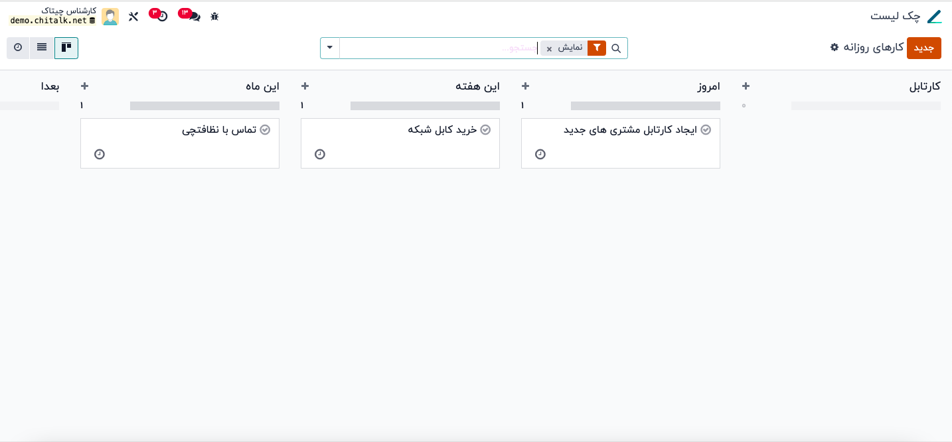Open the messages chat icon

(x=193, y=17)
